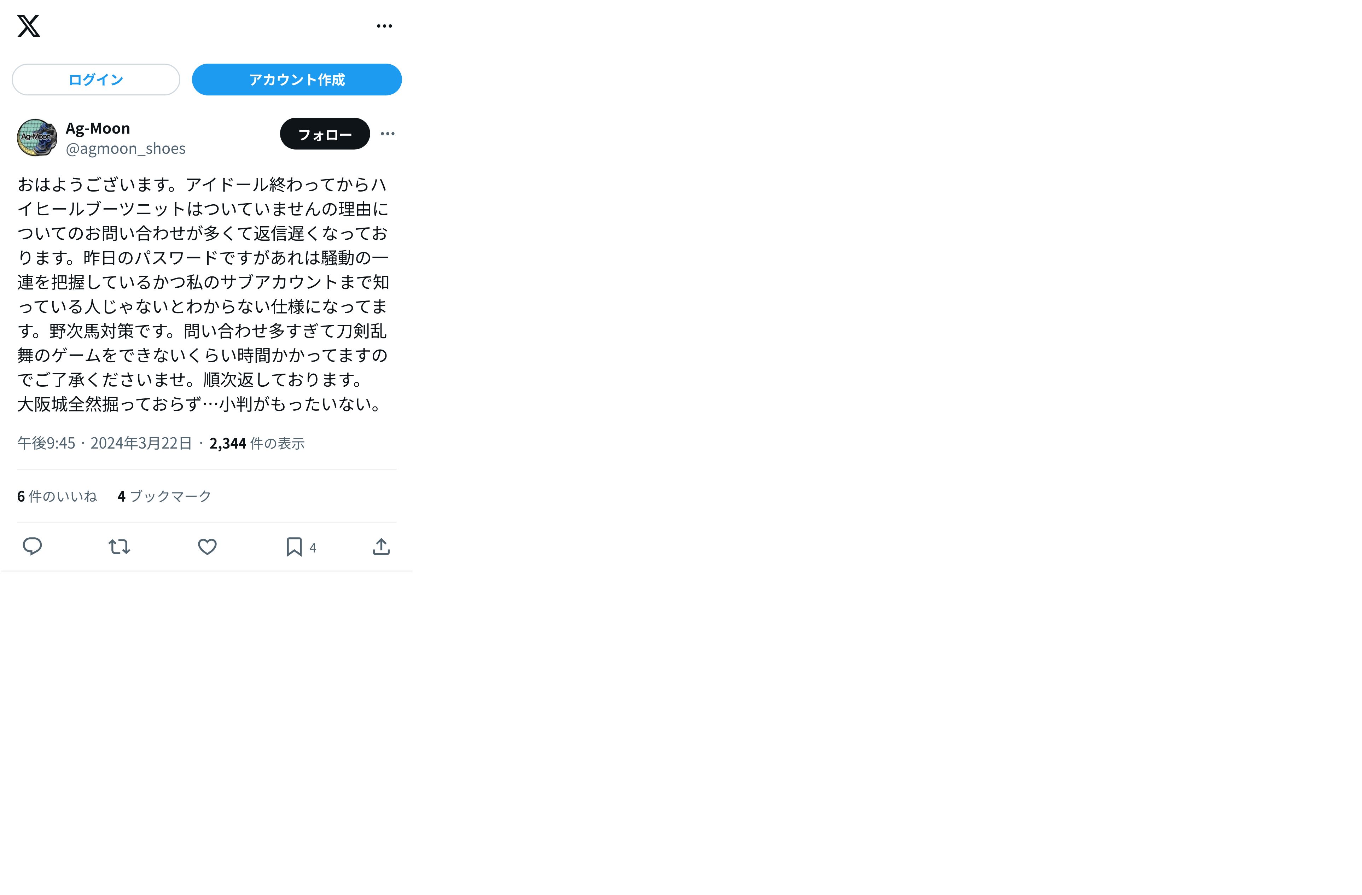Open the 4 ブックマーク count link
Screen dimensions: 1362x895
[x=164, y=496]
